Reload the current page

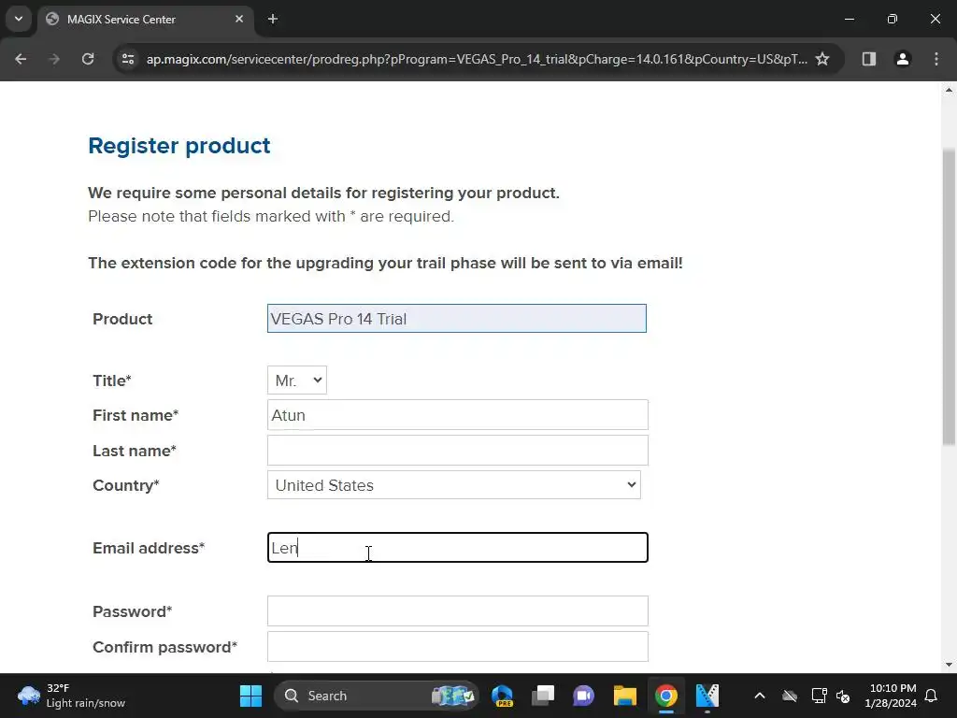point(88,59)
